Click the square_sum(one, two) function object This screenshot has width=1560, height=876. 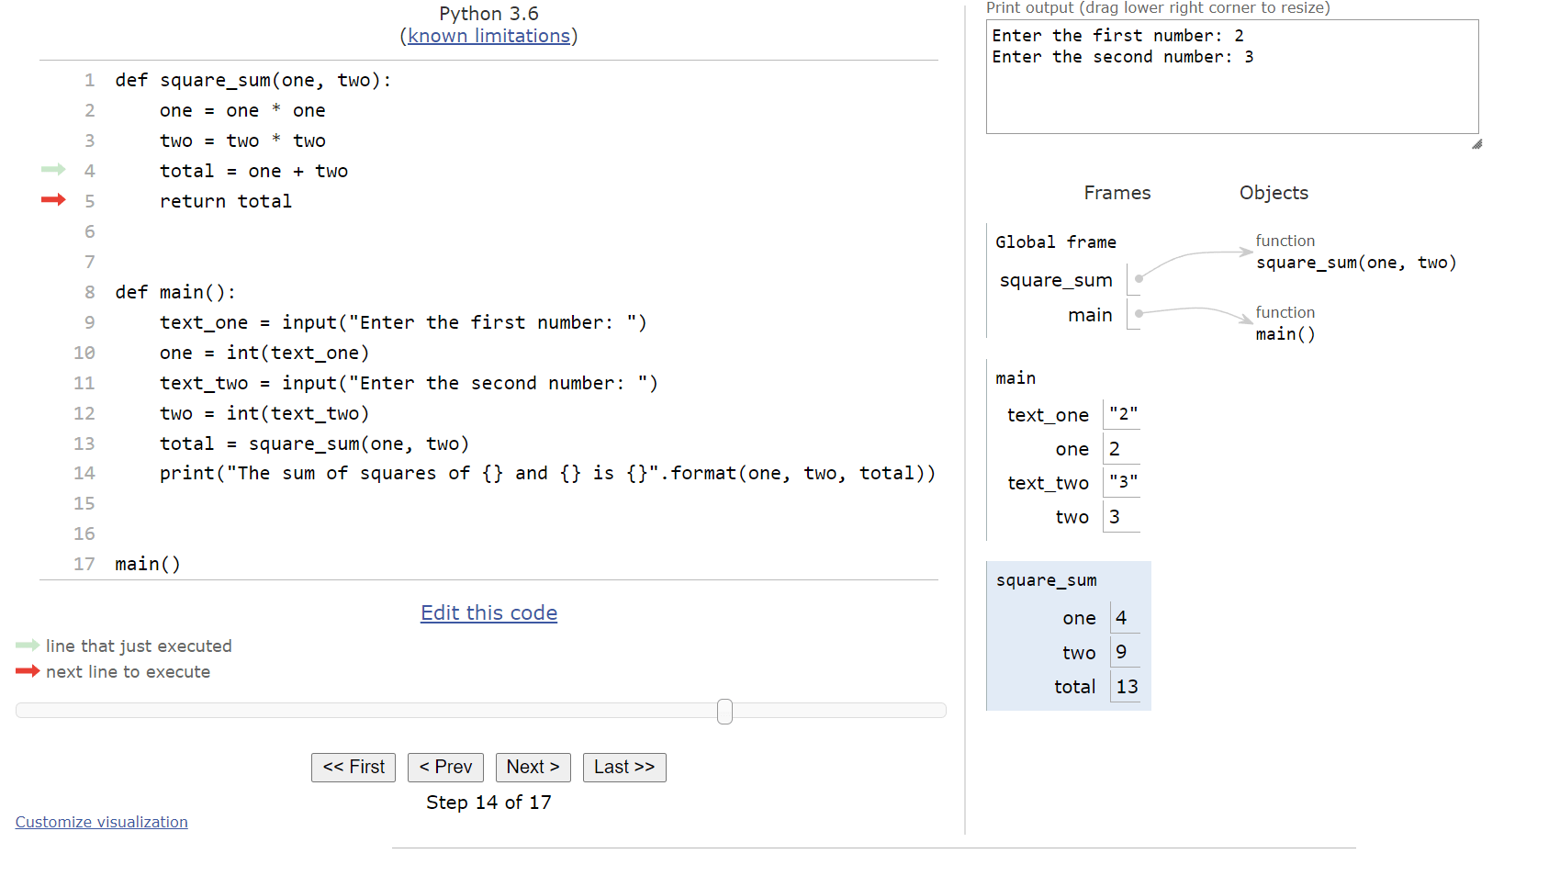[1356, 263]
